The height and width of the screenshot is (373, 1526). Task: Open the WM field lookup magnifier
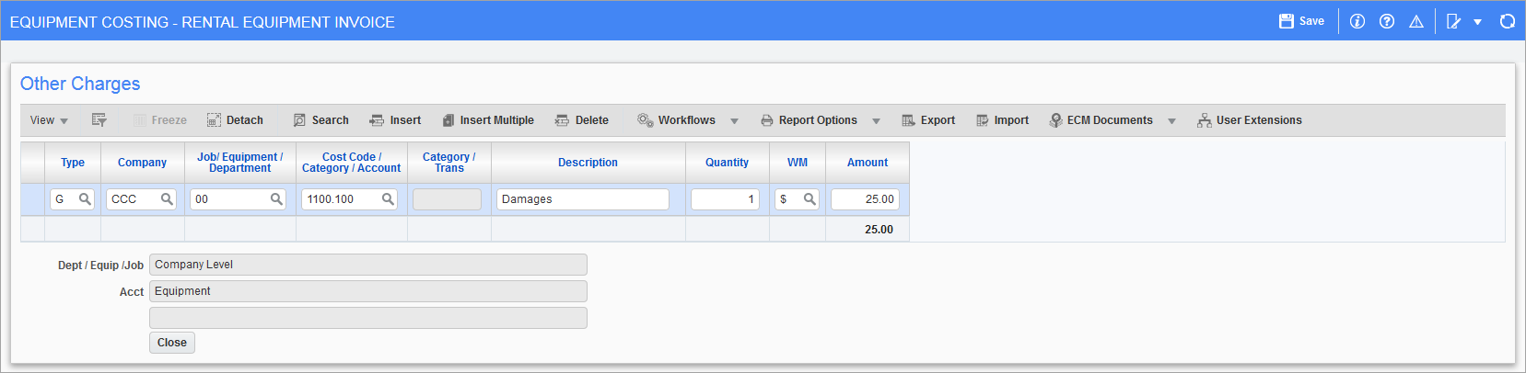(810, 199)
